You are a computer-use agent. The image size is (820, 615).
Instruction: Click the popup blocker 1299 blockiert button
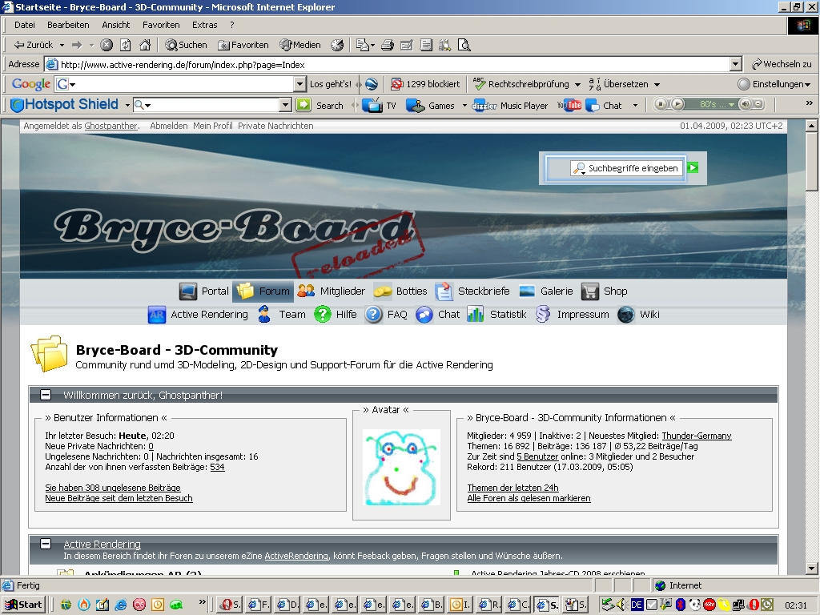pos(426,83)
